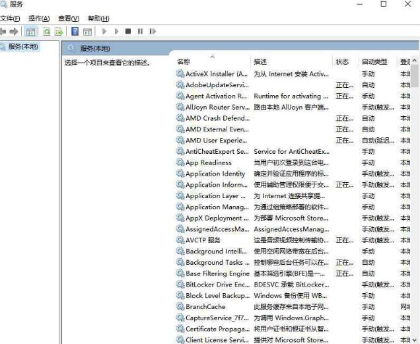Click the 网络 logon cell of BranchCache
Screen dimensions: 420x344
pyautogui.click(x=405, y=306)
